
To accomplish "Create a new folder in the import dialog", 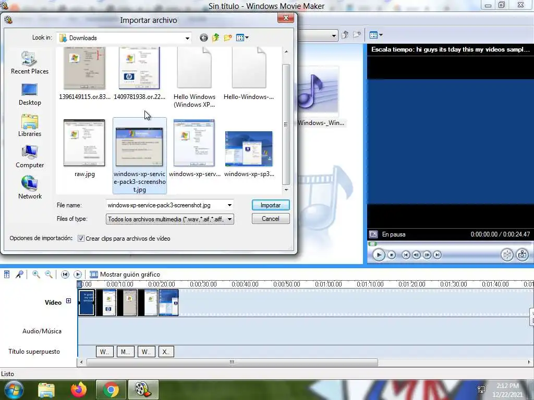I will [228, 37].
